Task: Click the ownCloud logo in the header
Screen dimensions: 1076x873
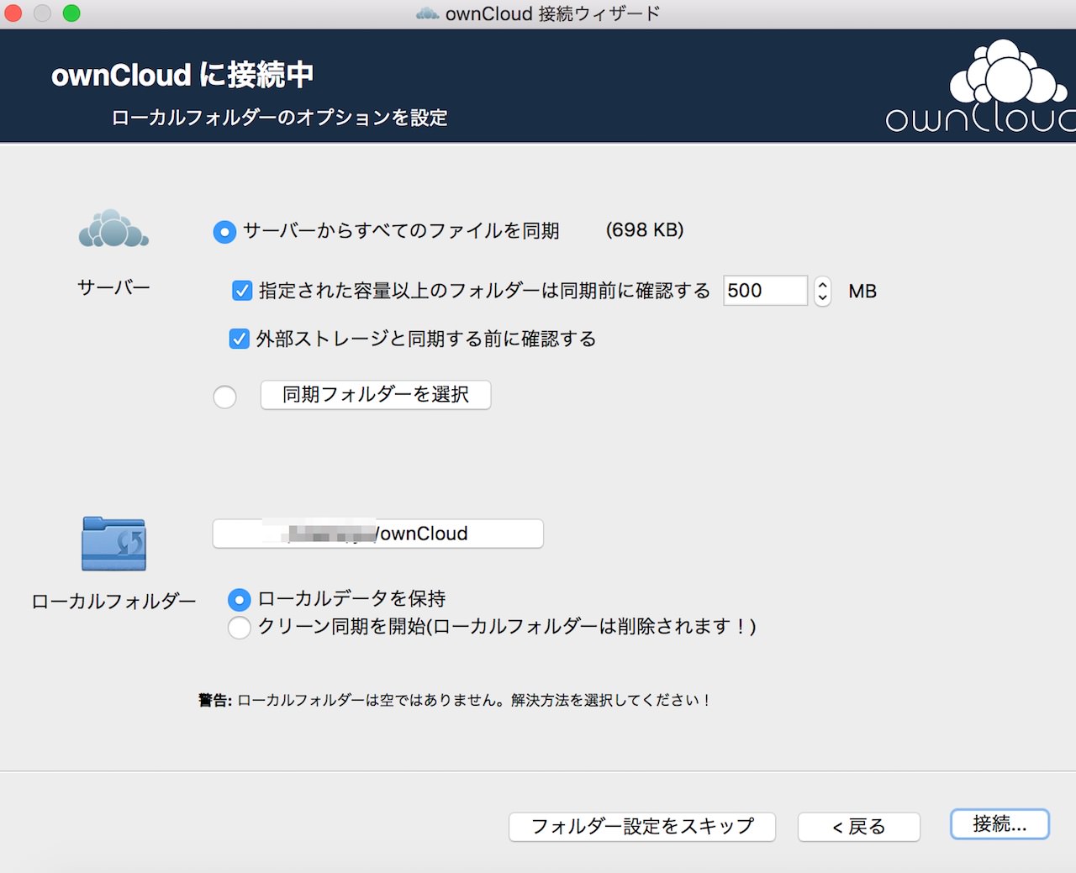Action: coord(981,87)
